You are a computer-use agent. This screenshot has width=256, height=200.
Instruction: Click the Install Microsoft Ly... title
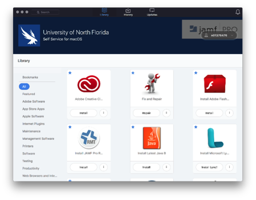pos(215,153)
